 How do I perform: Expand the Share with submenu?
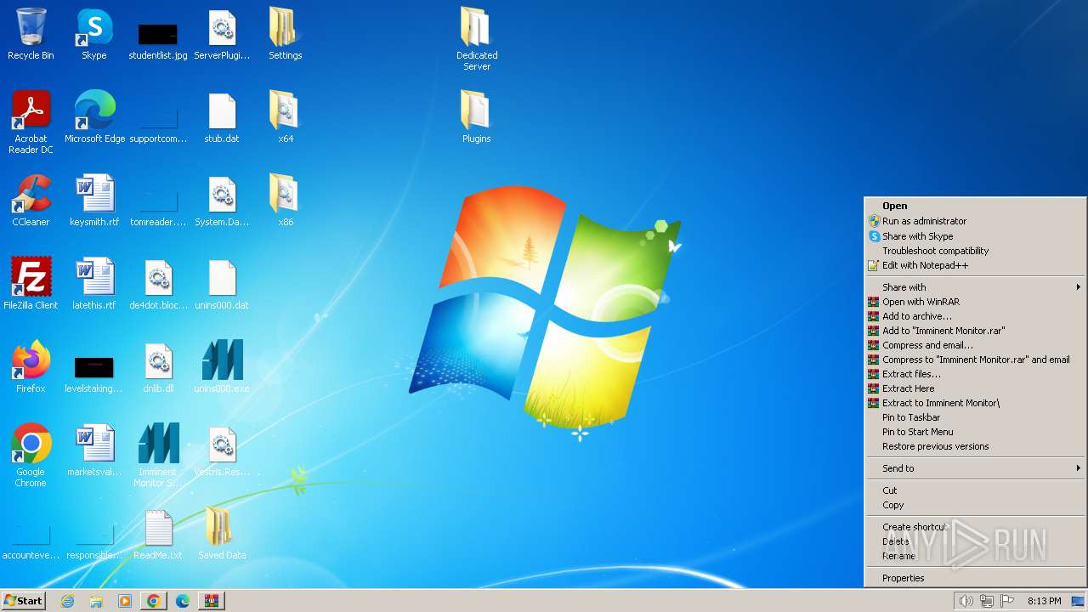coord(975,287)
